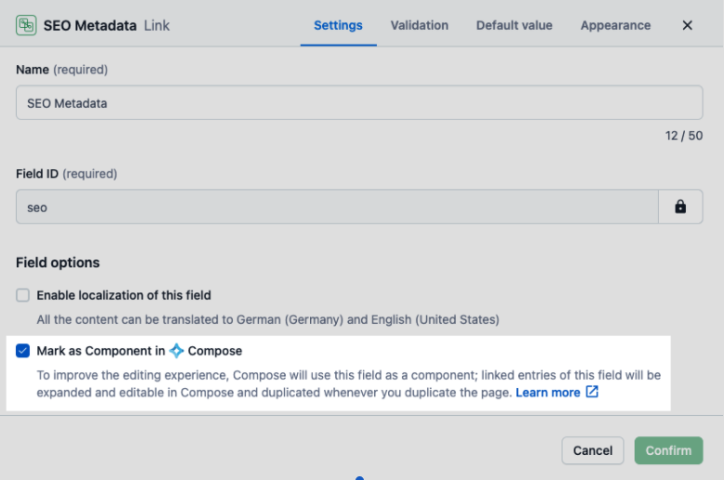724x480 pixels.
Task: Close the SEO Metadata dialog with X
Action: click(688, 25)
